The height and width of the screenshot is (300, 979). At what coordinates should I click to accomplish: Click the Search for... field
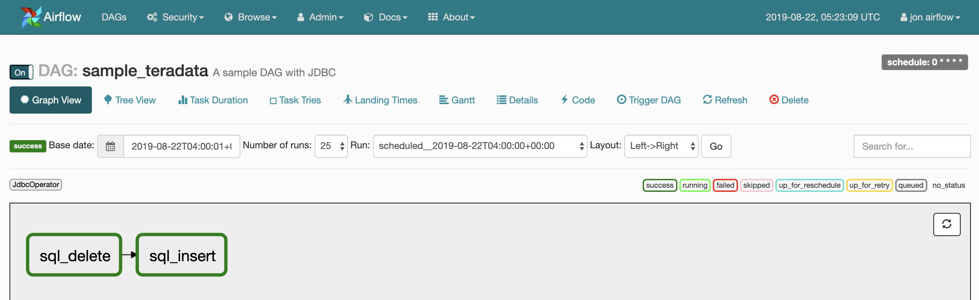(912, 146)
